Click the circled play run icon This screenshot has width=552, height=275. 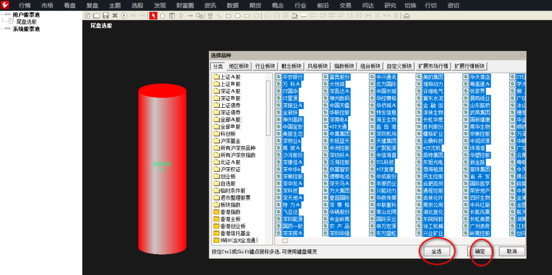[124, 15]
